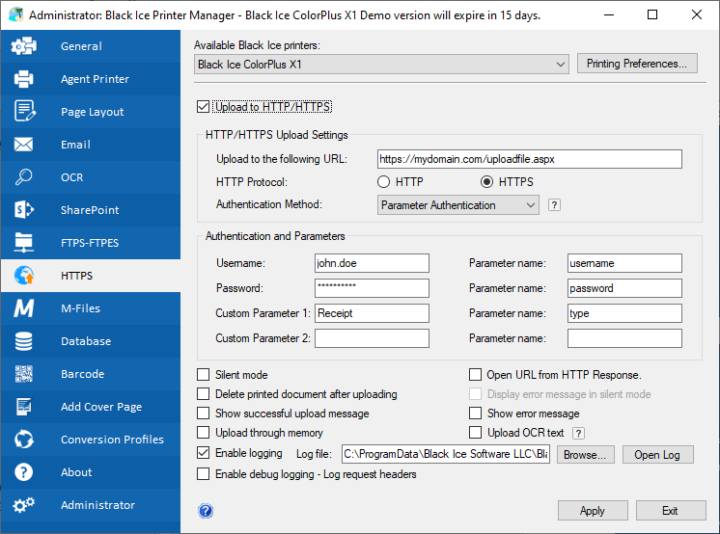This screenshot has height=534, width=720.
Task: Click the HTTPS globe upload icon
Action: tap(24, 276)
